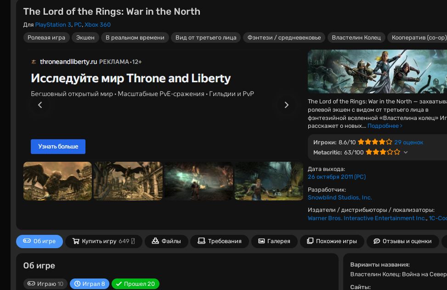
Task: Open the Snowblind Studios, Inc. developer link
Action: tap(340, 197)
